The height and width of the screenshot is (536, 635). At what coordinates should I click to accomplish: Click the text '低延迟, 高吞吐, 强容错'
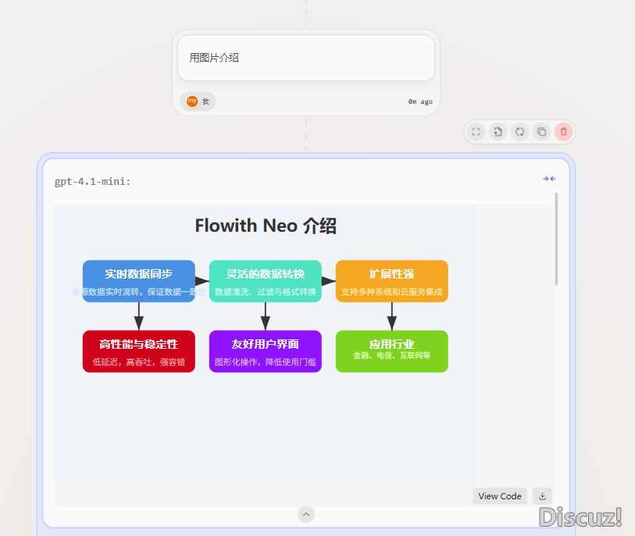(139, 362)
